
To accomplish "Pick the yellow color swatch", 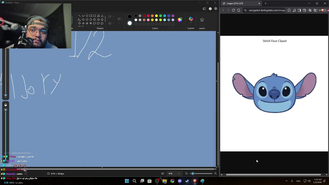I will coord(156,16).
